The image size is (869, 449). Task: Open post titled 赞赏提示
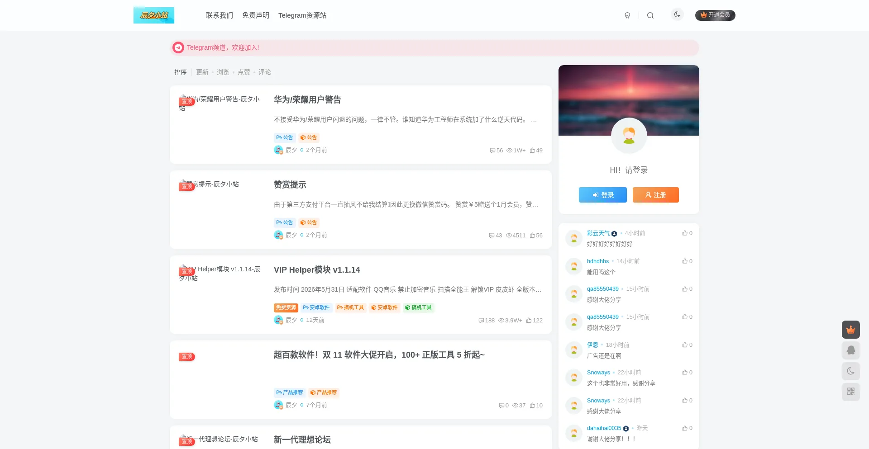tap(290, 184)
